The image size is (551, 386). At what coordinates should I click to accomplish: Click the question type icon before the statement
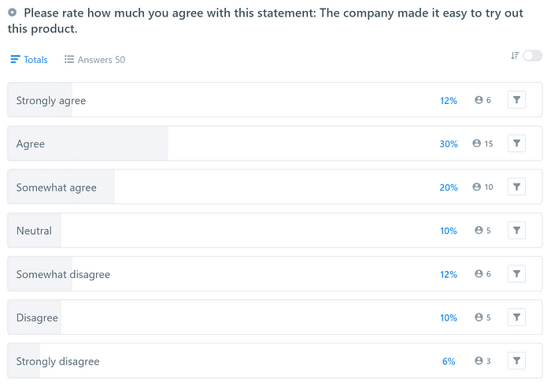pyautogui.click(x=13, y=13)
